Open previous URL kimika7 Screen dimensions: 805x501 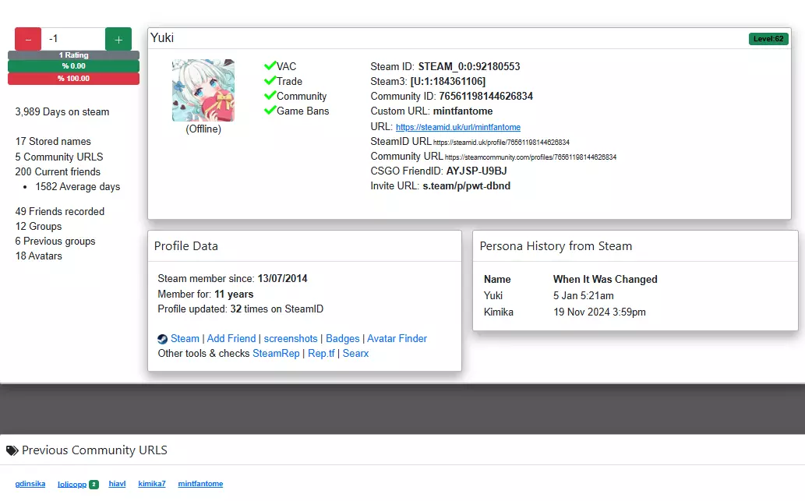click(x=152, y=484)
